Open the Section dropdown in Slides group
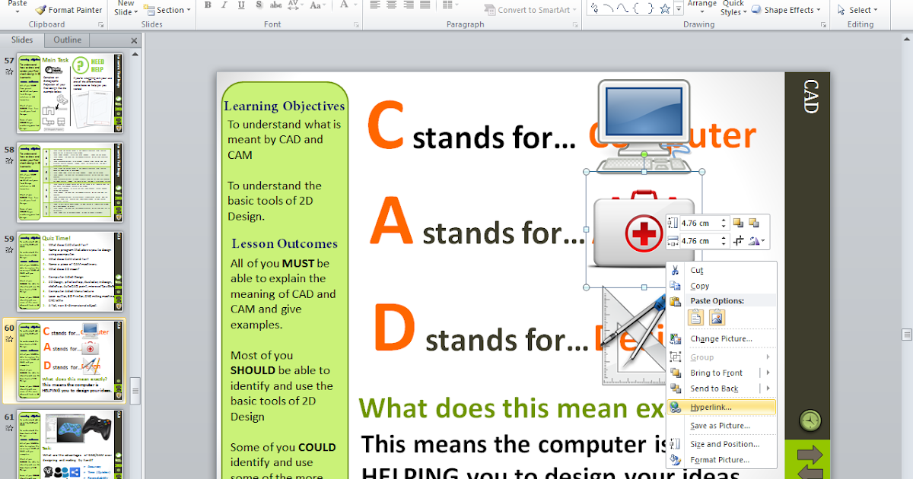The height and width of the screenshot is (479, 913). (167, 10)
